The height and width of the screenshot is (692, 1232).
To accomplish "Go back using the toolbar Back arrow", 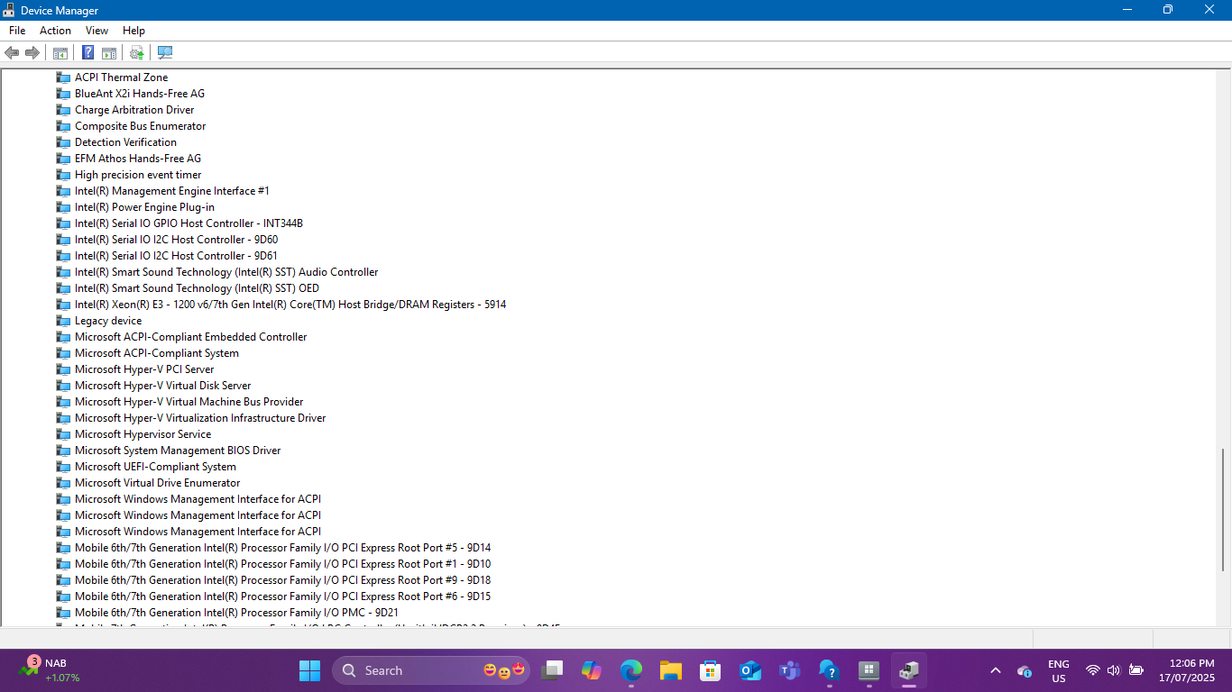I will (12, 53).
